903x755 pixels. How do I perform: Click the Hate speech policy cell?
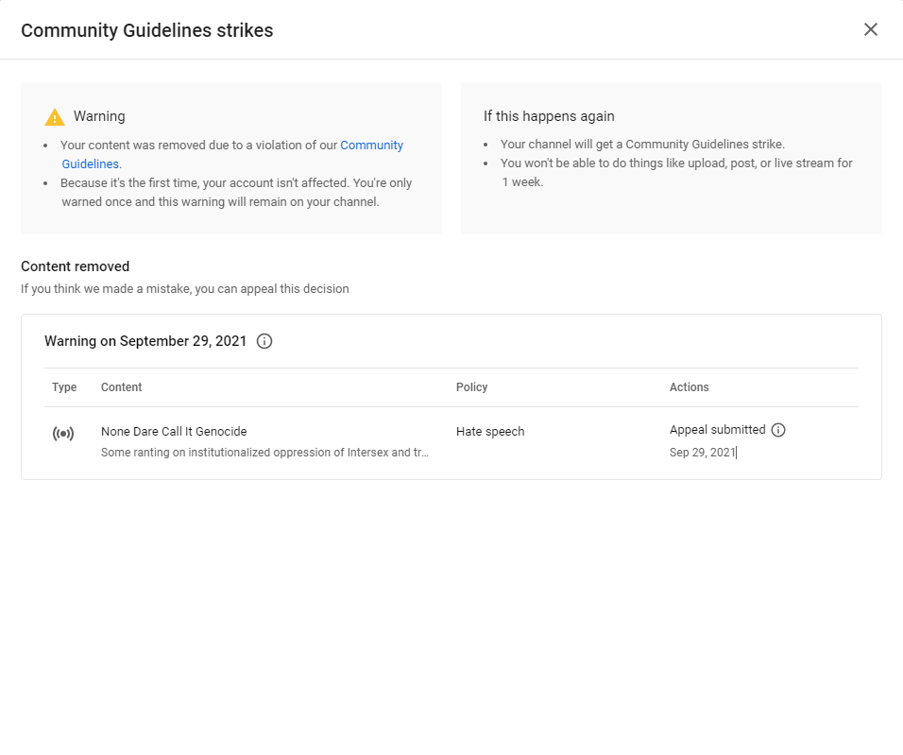490,432
